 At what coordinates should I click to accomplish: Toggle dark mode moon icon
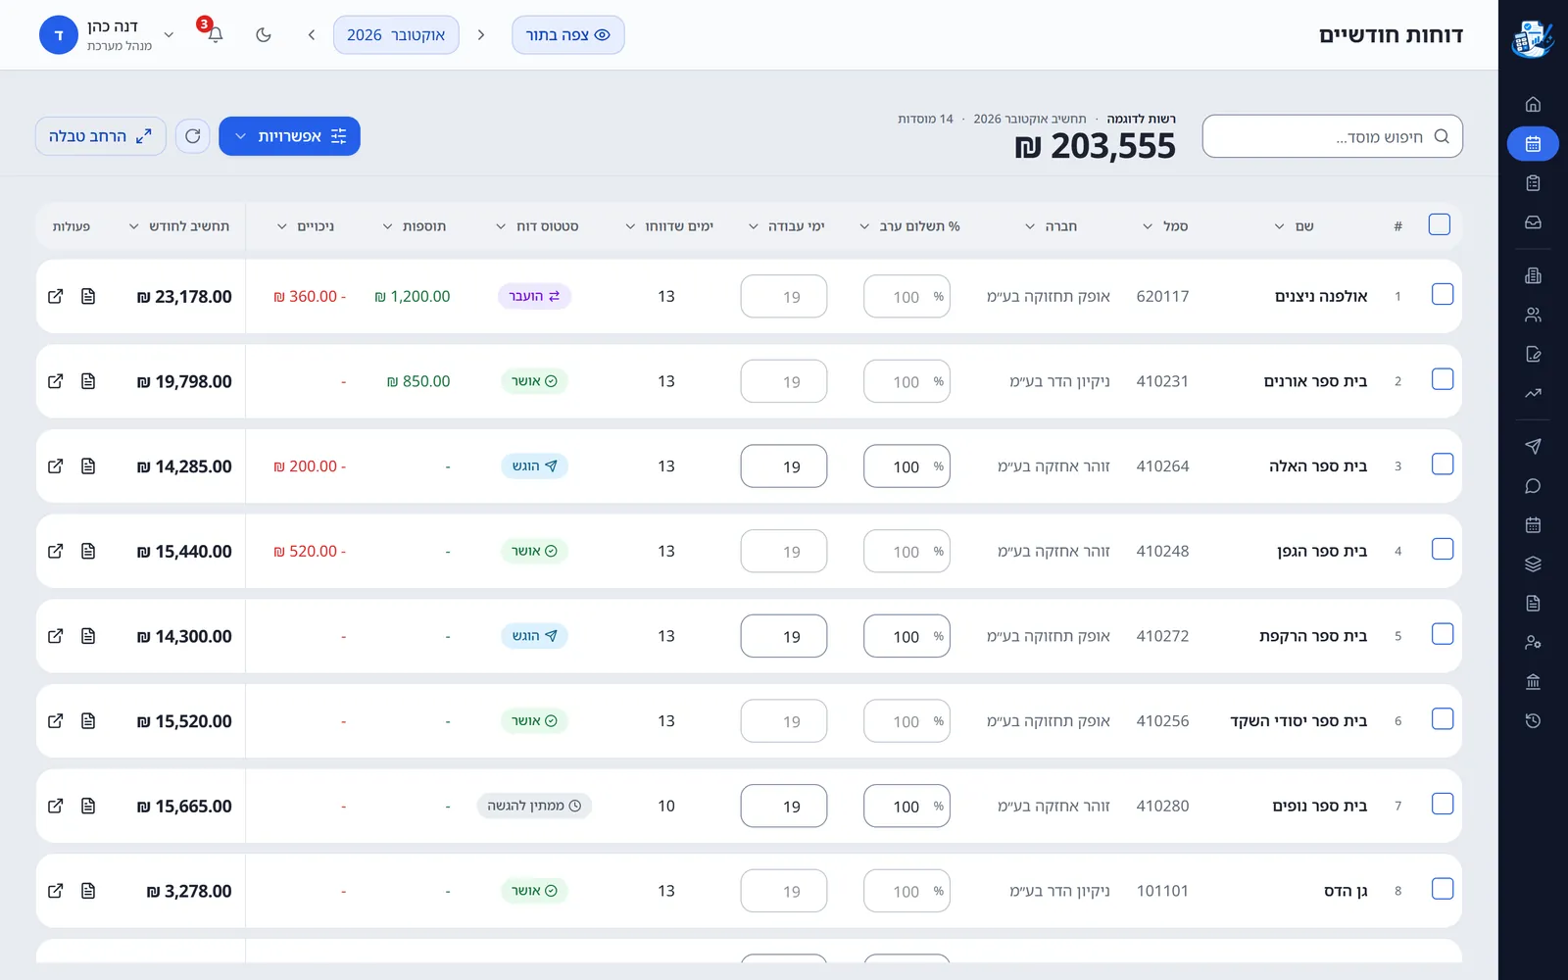(263, 35)
